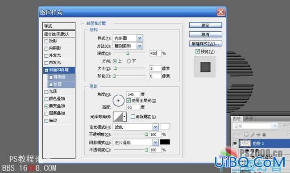Enable the 等高线 sub-option checkbox
Screen dimensions: 290x173
tap(51, 77)
